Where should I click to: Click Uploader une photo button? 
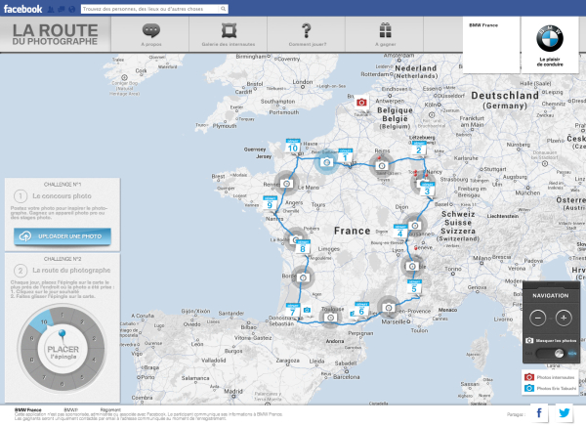pos(63,236)
